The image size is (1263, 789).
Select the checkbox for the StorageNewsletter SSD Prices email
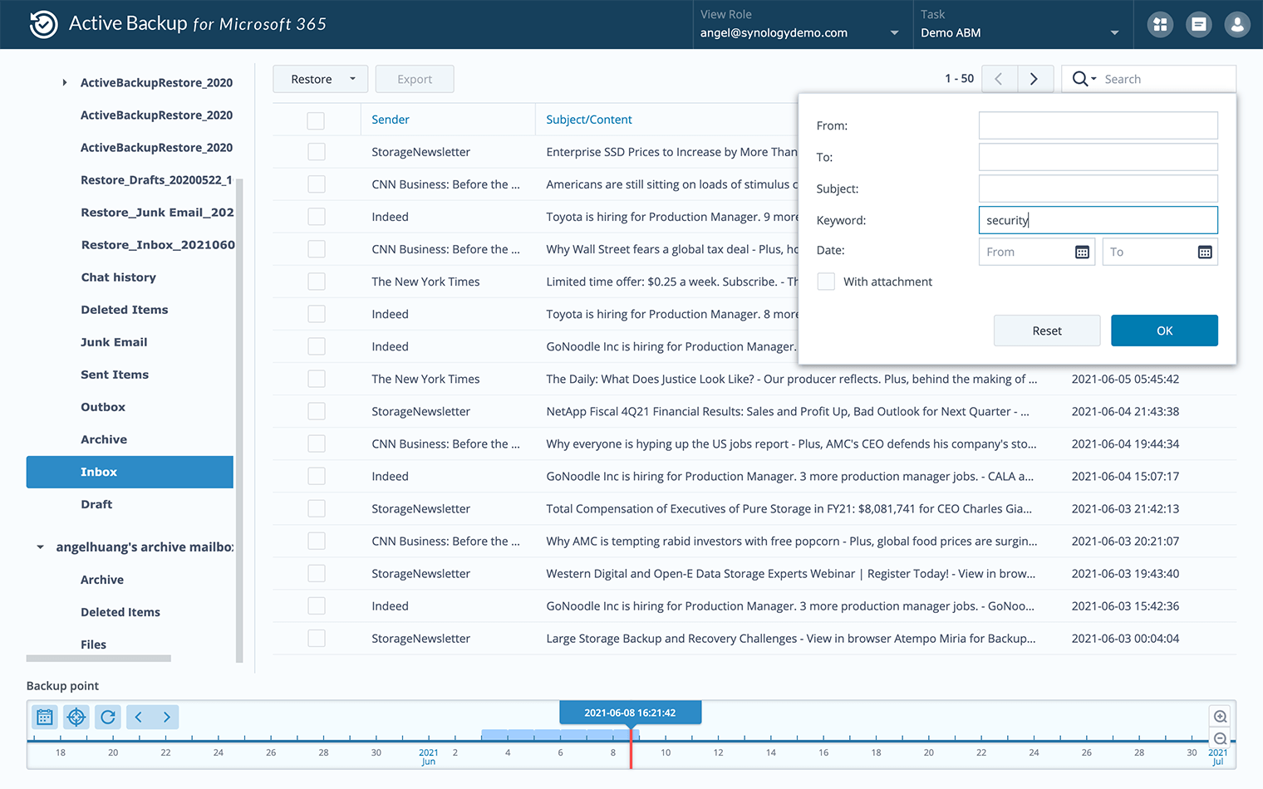click(x=317, y=152)
